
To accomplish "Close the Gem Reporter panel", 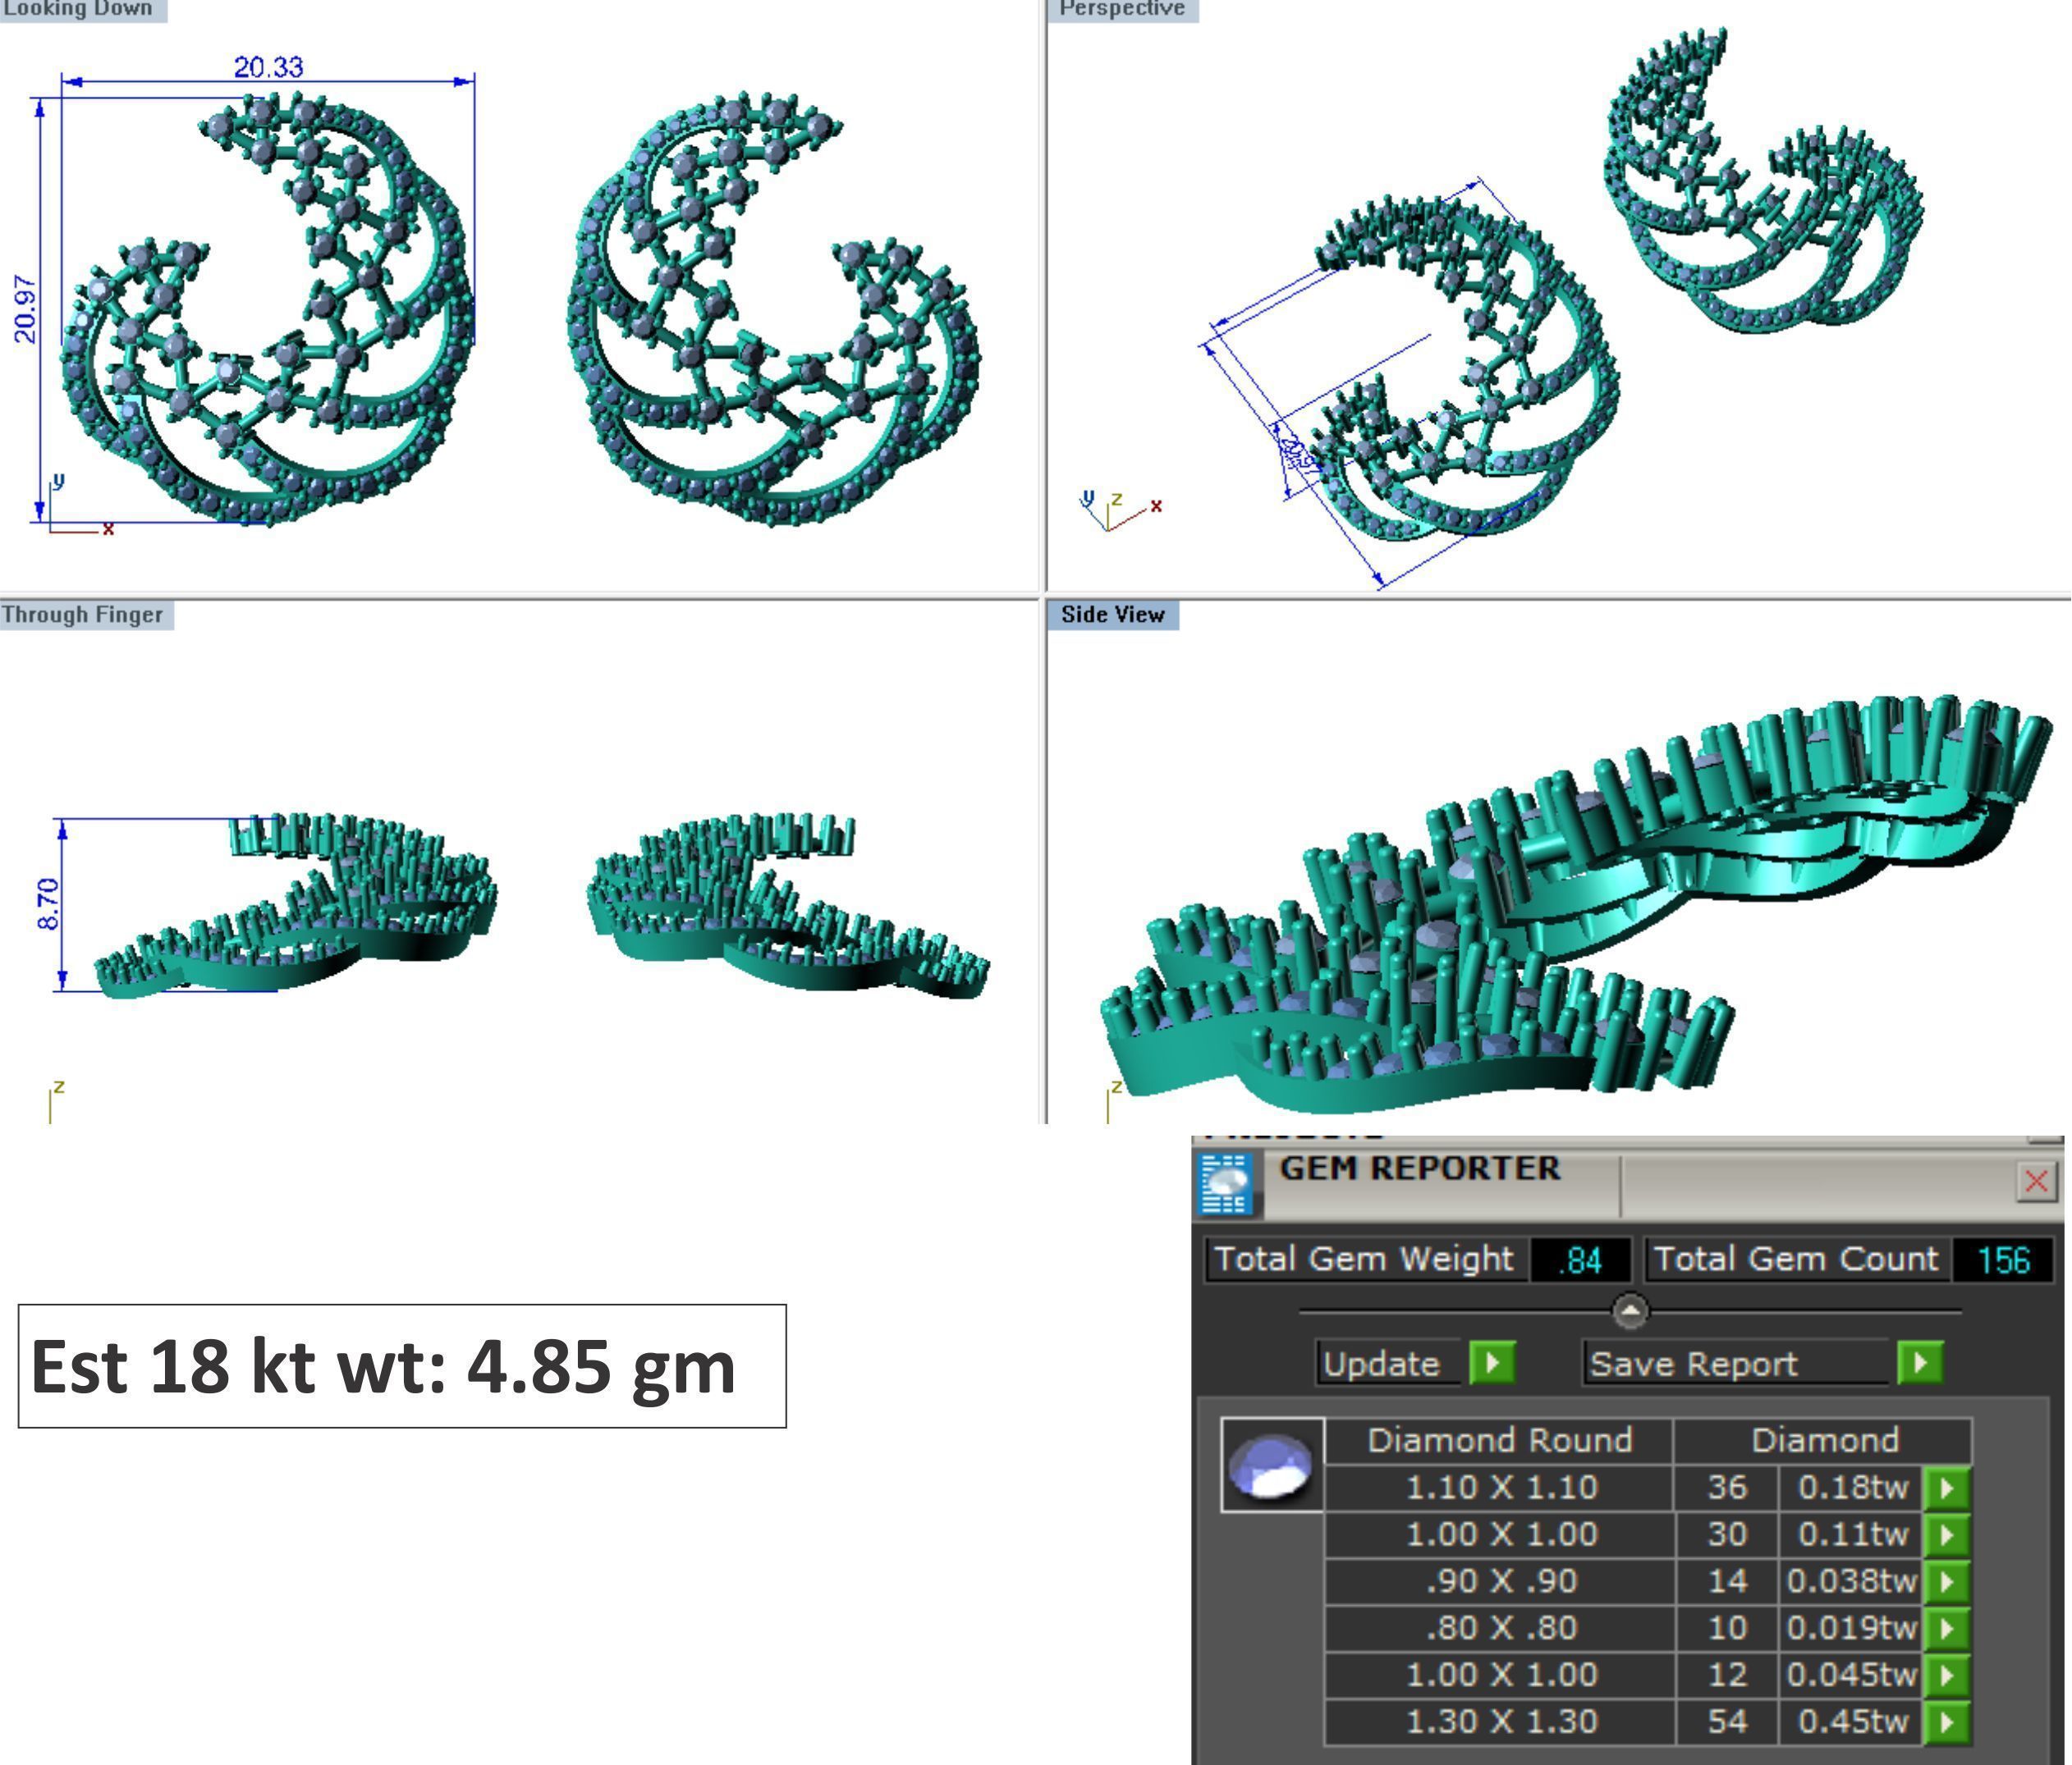I will tap(2036, 1182).
